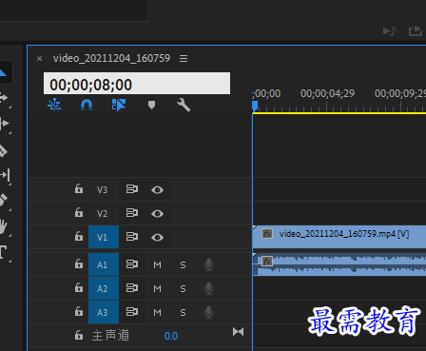This screenshot has height=351, width=426.
Task: Select the Ripple Edit tool
Action: click(x=4, y=124)
